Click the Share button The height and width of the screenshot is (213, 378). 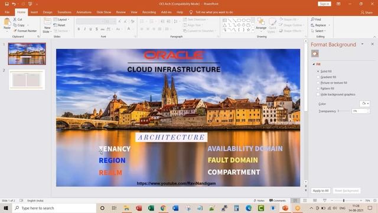tap(367, 12)
